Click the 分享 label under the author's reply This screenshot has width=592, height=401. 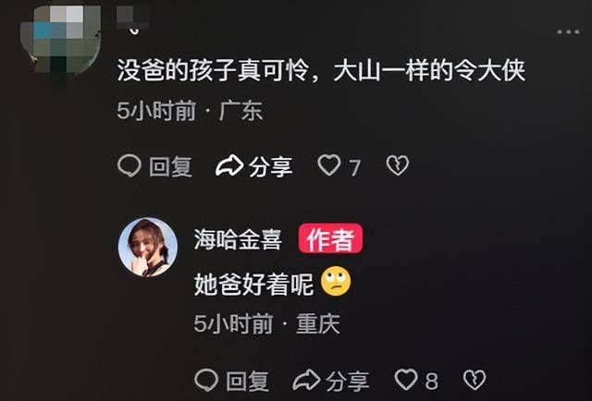(x=348, y=381)
